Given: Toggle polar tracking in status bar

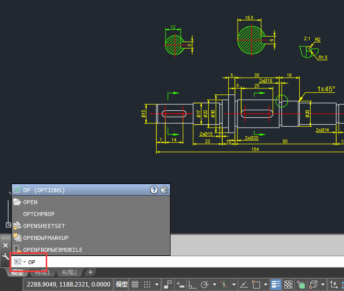Looking at the screenshot, I should [205, 285].
